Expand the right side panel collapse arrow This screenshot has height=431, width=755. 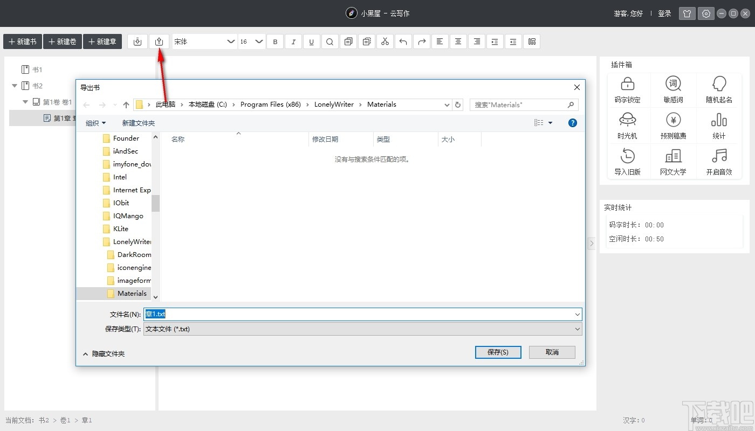591,244
